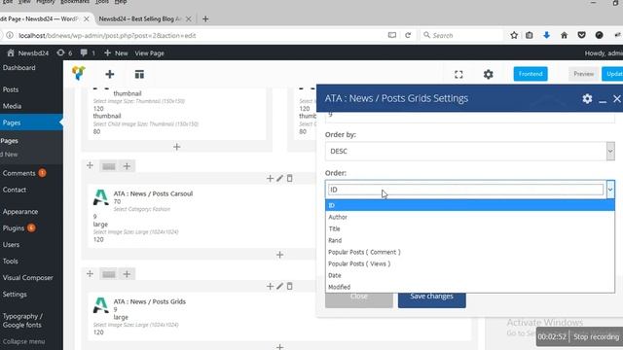Click browser Search field
The image size is (623, 350).
460,35
